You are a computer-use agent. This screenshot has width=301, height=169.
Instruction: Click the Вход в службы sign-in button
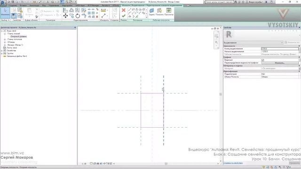(254, 2)
